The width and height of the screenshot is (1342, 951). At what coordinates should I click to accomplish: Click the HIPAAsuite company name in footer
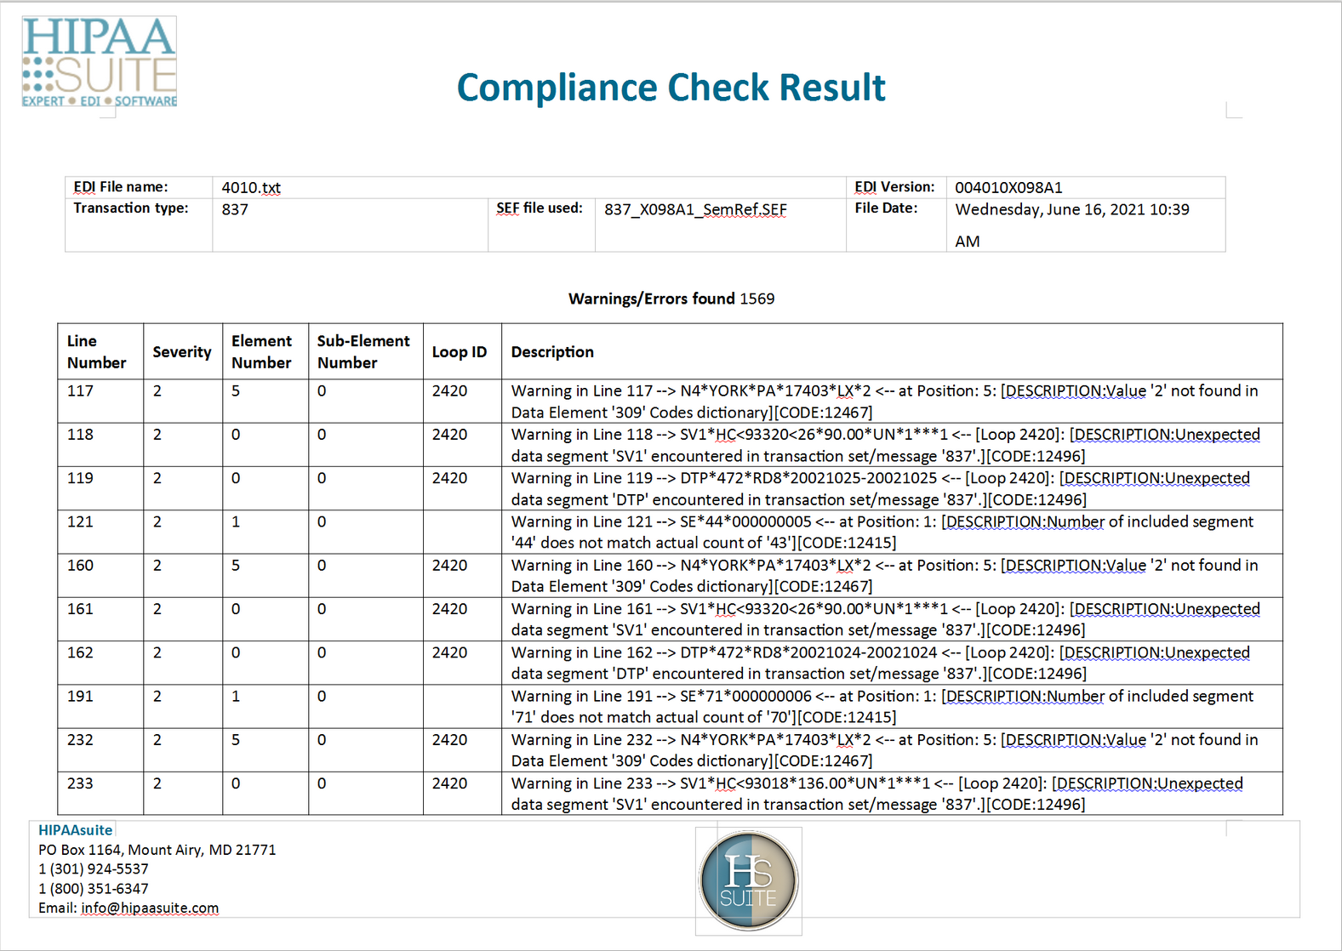point(75,829)
